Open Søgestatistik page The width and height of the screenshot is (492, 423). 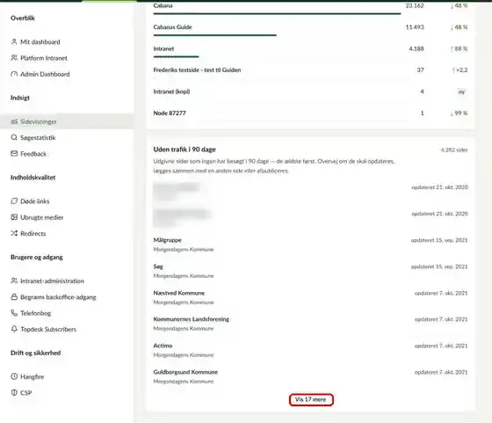tap(38, 137)
